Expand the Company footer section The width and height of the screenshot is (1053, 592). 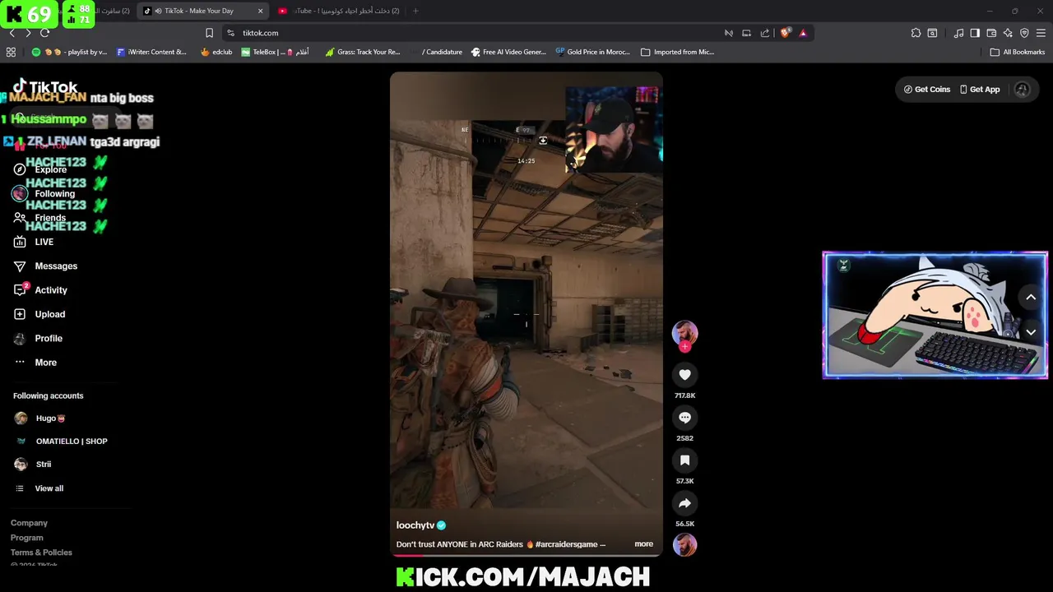click(29, 523)
